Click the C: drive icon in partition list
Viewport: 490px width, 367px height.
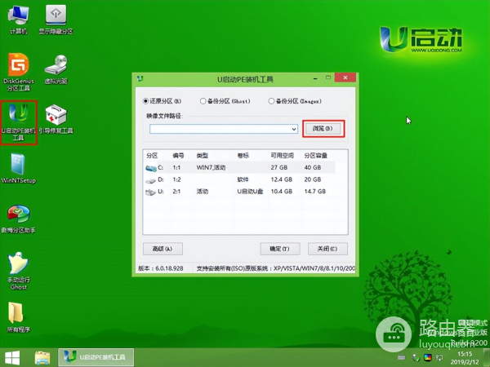[151, 168]
